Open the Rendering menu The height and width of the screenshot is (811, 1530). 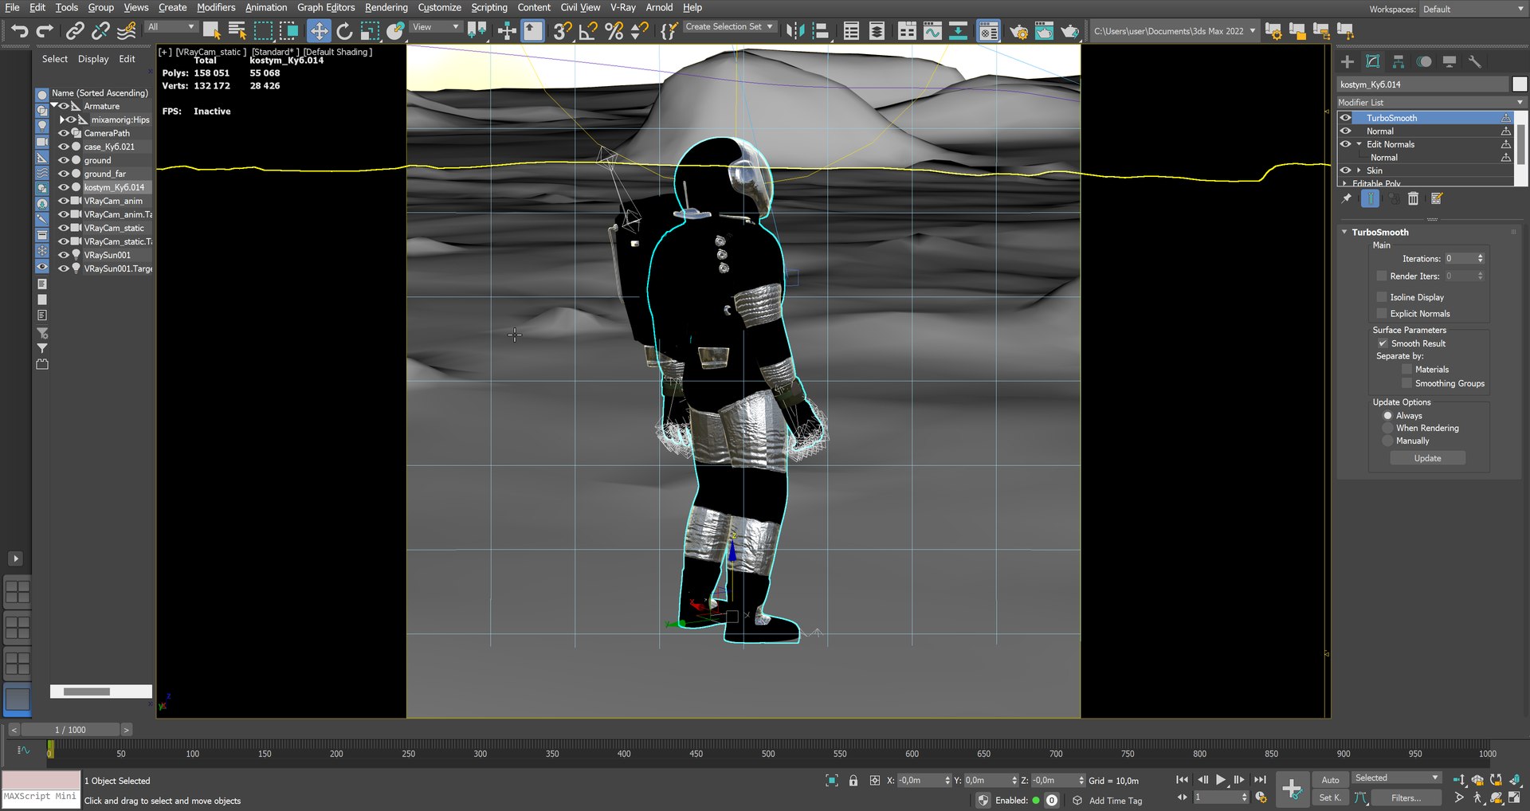point(386,8)
